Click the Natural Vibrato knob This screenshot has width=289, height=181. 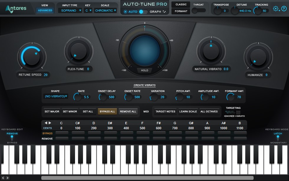point(211,51)
